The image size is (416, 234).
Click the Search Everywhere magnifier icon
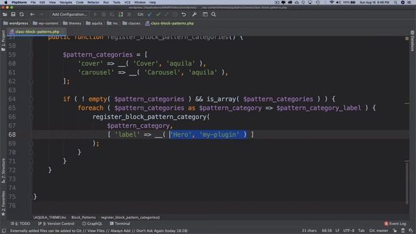(214, 14)
